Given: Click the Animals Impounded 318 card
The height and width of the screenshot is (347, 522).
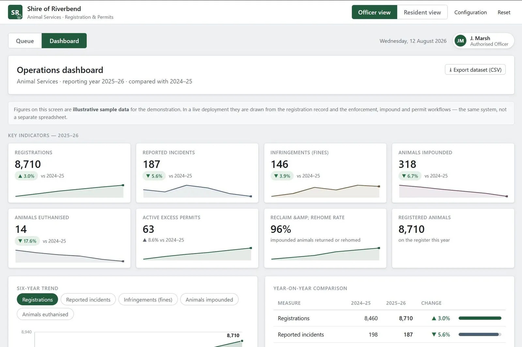Looking at the screenshot, I should click(x=453, y=173).
